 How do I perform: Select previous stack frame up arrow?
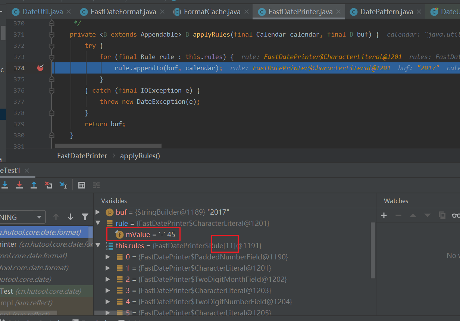pos(56,217)
